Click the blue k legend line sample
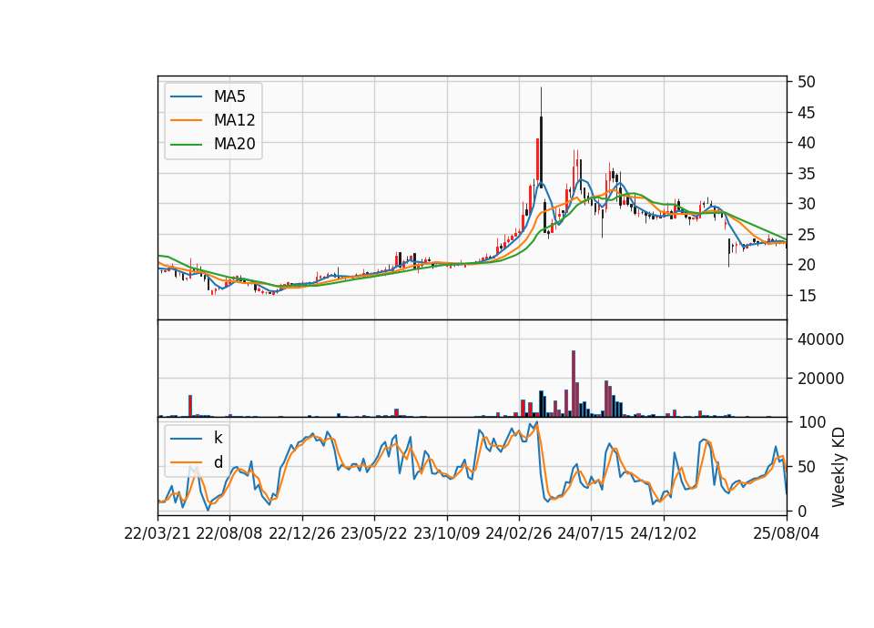This screenshot has width=874, height=628. 186,439
